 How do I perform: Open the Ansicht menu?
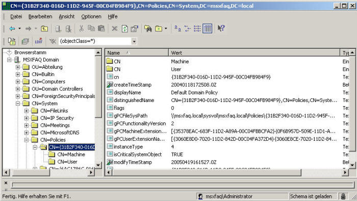pos(66,17)
